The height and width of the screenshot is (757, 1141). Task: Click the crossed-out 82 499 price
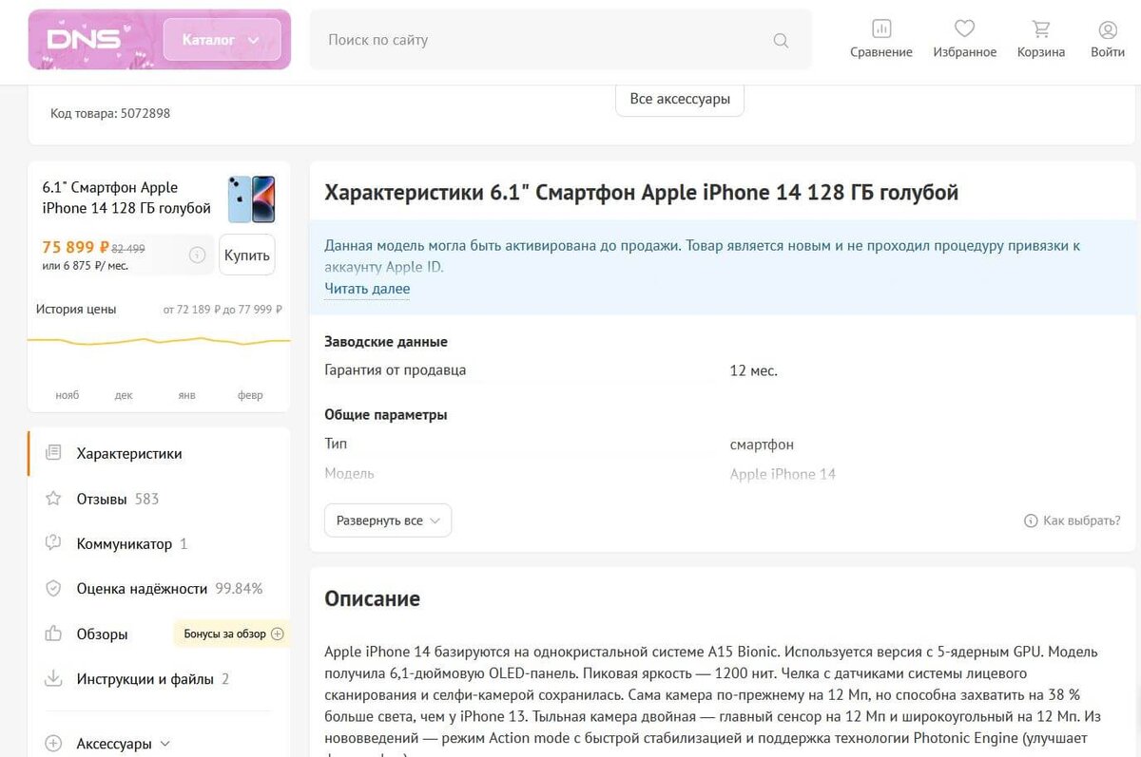point(128,249)
